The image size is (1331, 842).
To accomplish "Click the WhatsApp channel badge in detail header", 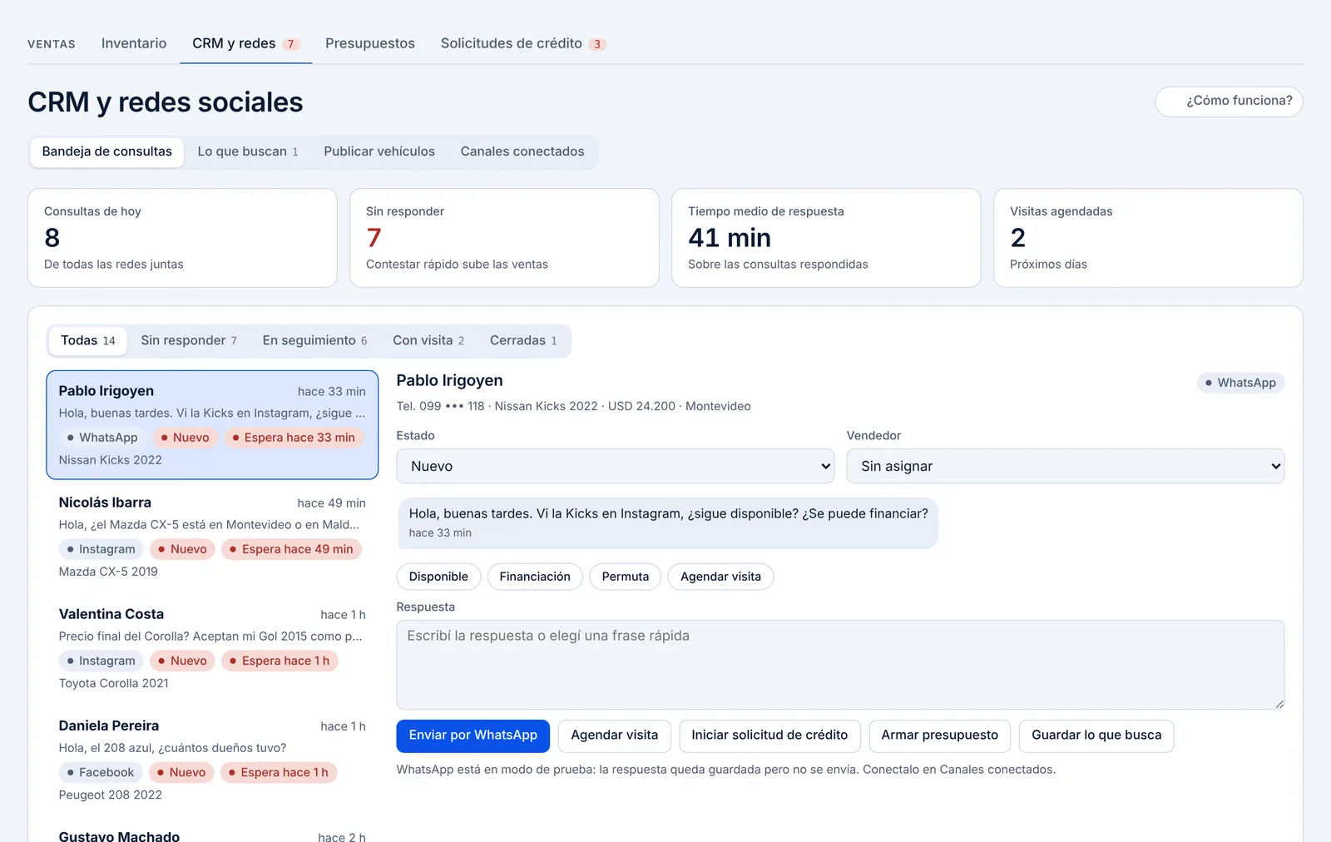I will (1240, 383).
